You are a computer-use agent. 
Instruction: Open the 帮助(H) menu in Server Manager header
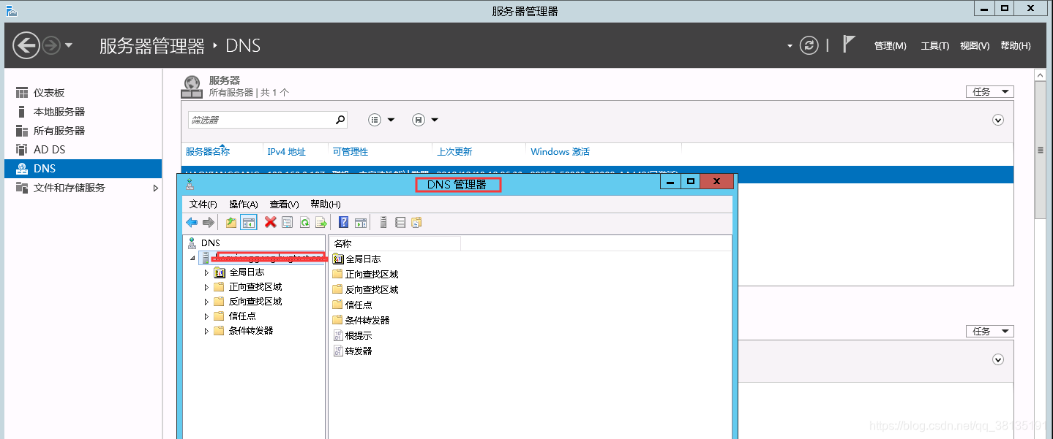coord(1015,46)
